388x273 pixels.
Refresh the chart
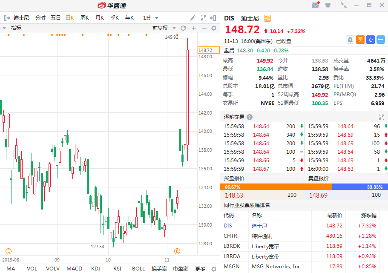point(183,28)
